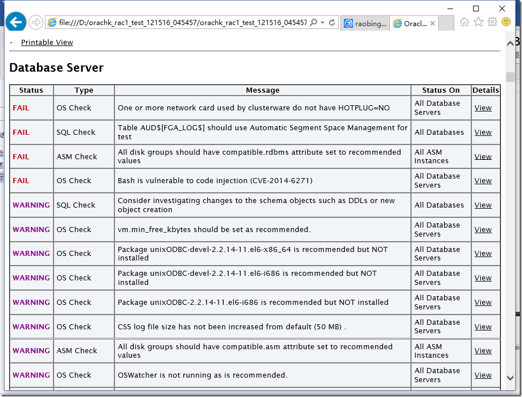The height and width of the screenshot is (397, 522).
Task: Open the Printable View link
Action: [x=47, y=42]
